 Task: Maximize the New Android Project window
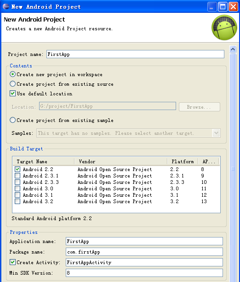point(223,7)
